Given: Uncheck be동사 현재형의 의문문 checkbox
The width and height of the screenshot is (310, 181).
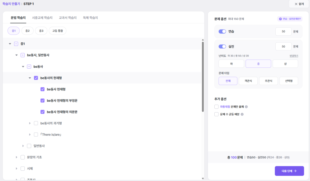Looking at the screenshot, I should [x=42, y=112].
